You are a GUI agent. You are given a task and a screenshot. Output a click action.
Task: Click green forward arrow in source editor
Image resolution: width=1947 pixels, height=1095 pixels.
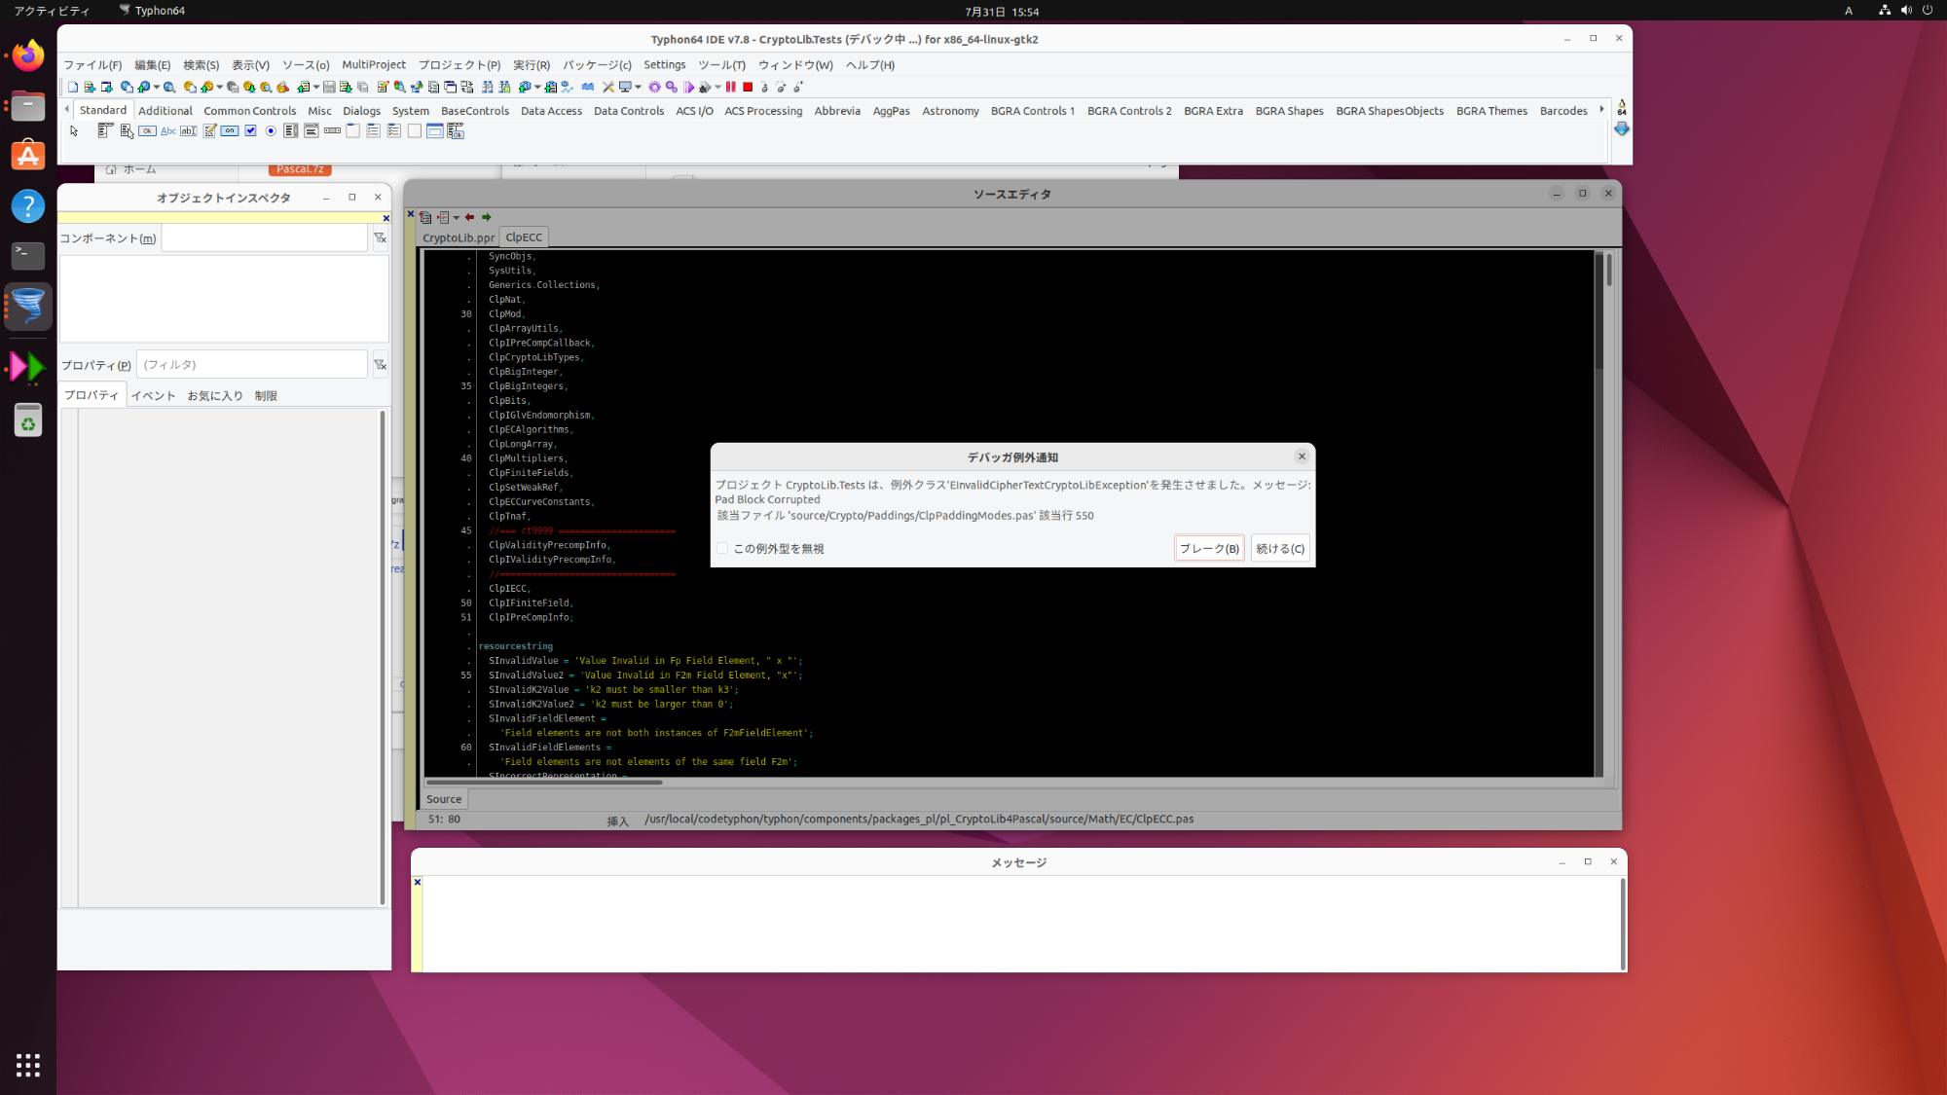487,217
